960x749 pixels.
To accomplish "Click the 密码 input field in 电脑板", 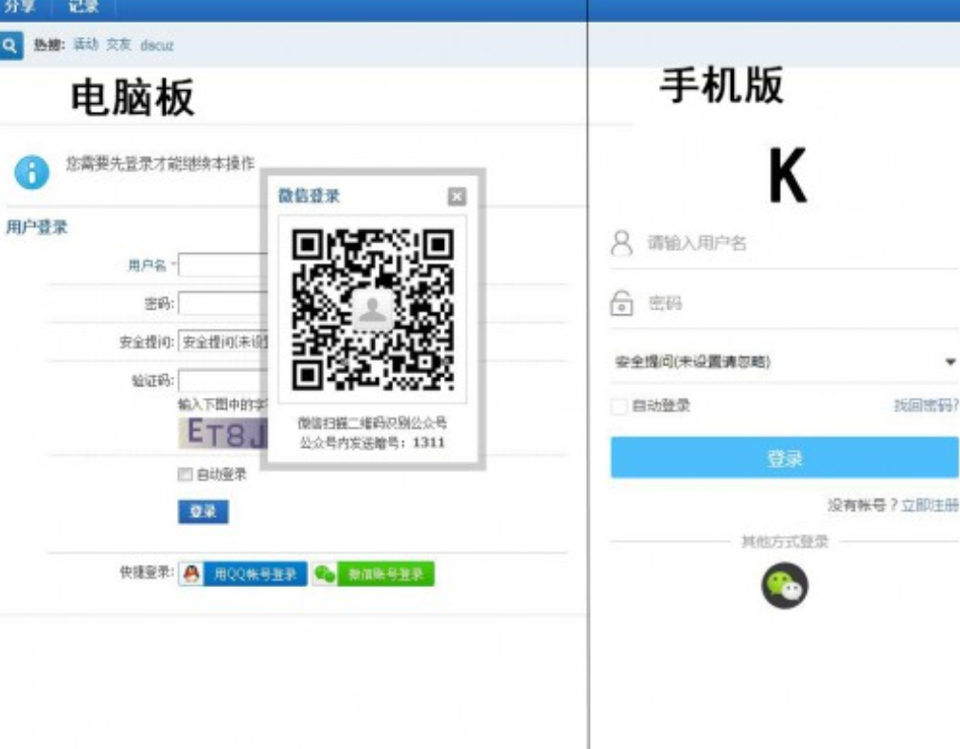I will click(x=224, y=304).
